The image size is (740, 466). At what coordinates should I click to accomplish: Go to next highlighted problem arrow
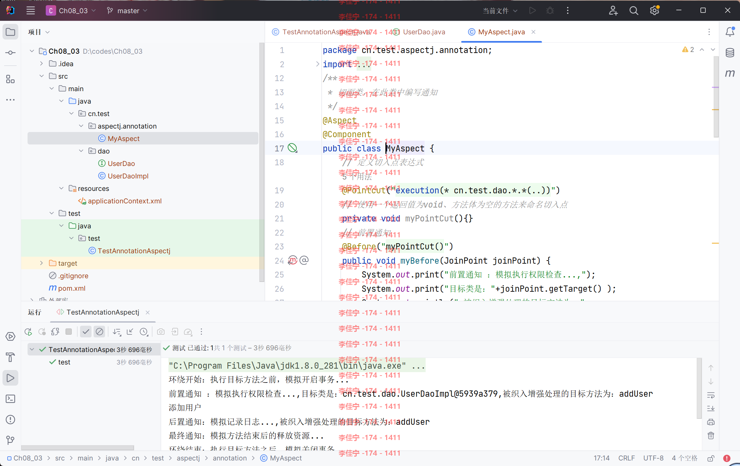tap(713, 50)
